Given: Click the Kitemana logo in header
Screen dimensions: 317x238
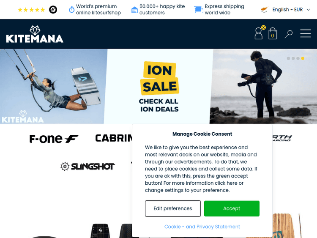Looking at the screenshot, I should click(x=35, y=34).
